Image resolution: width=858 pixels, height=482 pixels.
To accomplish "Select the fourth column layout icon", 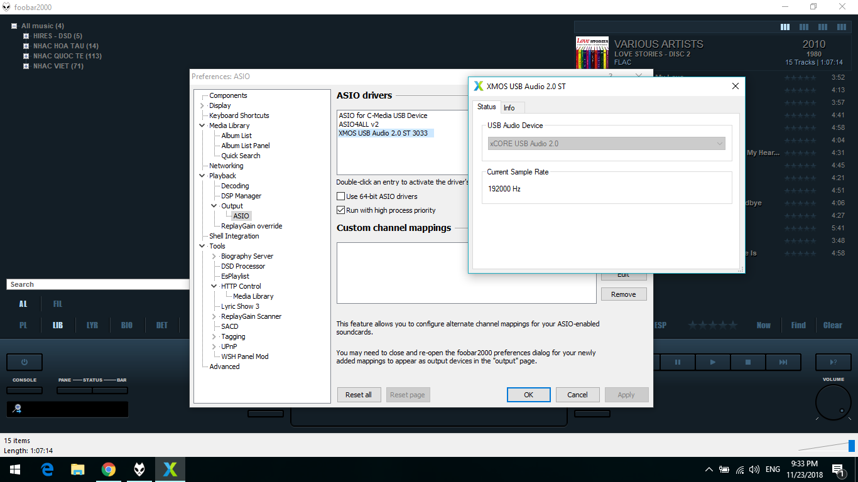I will coord(842,27).
